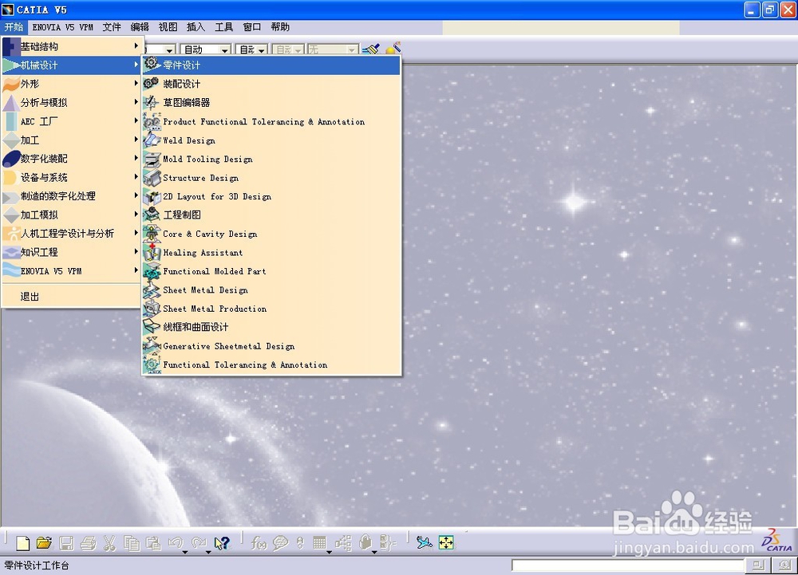
Task: Expand the 外形 submenu
Action: 72,84
